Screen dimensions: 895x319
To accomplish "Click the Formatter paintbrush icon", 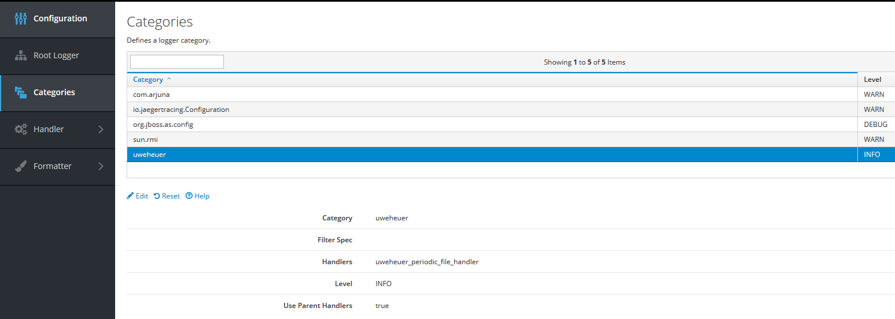I will click(x=21, y=166).
